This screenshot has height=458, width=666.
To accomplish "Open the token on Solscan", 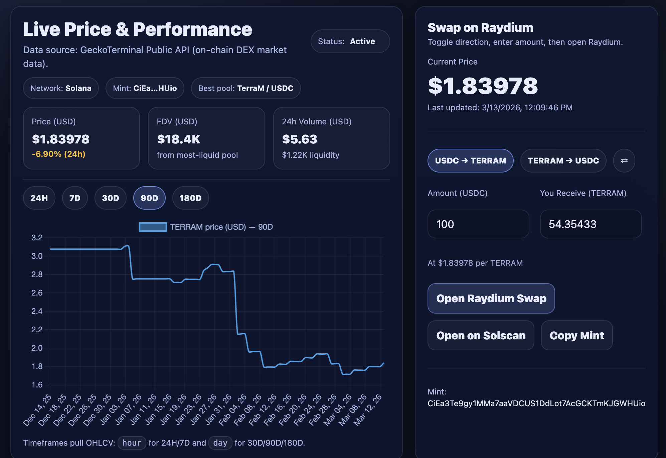I will click(481, 335).
